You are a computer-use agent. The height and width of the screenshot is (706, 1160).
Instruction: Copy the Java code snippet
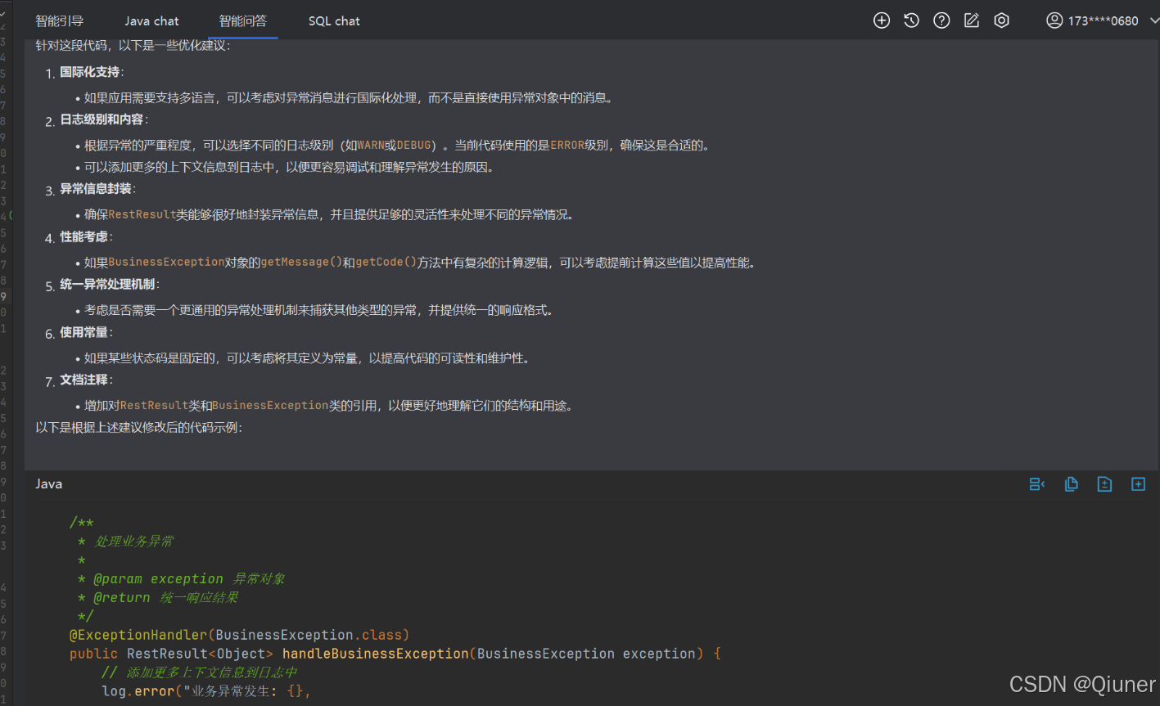pos(1072,483)
